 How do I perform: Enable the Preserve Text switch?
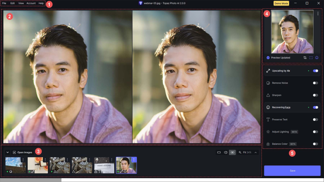pyautogui.click(x=315, y=119)
